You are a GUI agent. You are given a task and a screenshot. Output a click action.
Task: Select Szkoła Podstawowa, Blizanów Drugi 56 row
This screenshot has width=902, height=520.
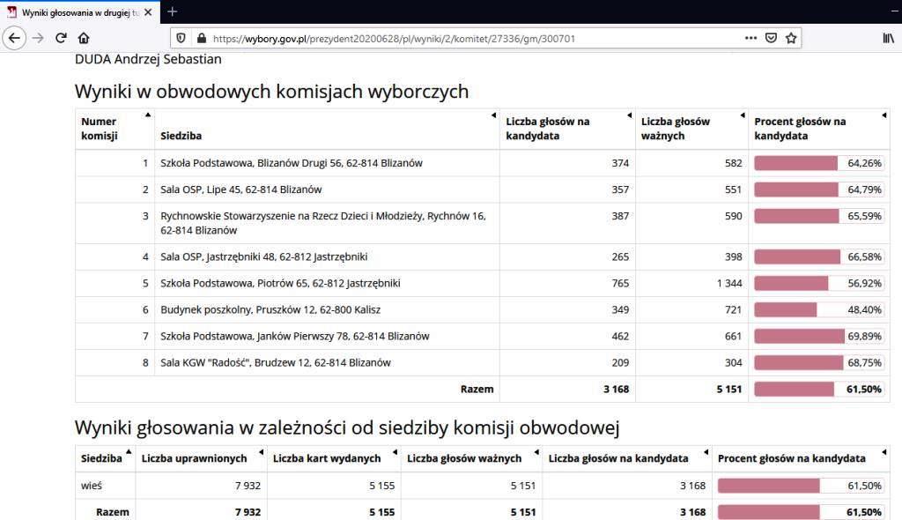482,163
